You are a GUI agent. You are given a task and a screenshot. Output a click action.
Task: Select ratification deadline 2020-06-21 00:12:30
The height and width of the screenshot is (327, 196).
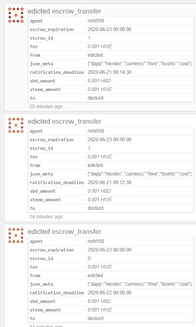click(x=109, y=182)
